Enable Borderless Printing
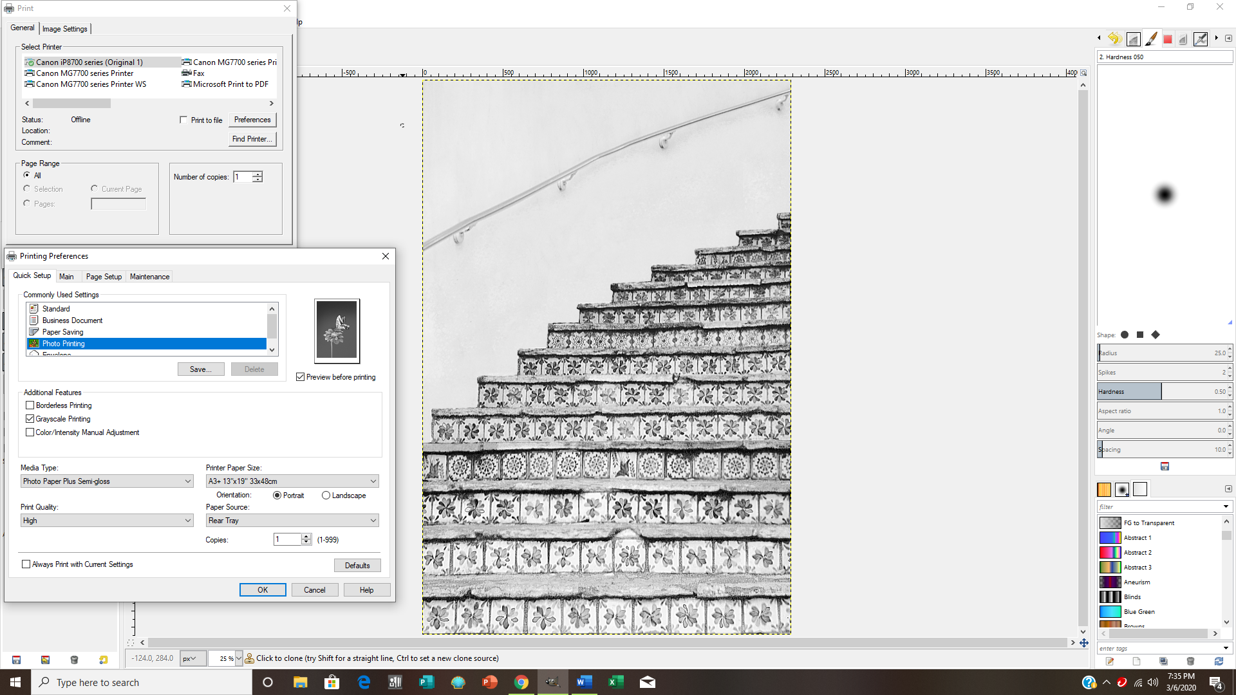 (30, 405)
